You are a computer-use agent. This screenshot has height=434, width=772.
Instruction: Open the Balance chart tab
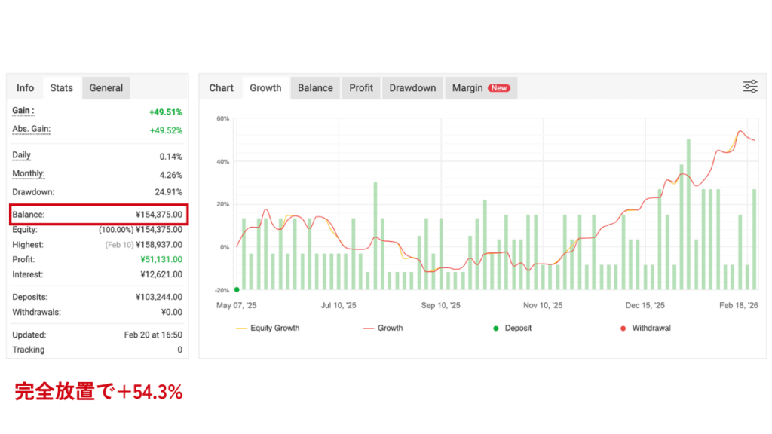[315, 88]
